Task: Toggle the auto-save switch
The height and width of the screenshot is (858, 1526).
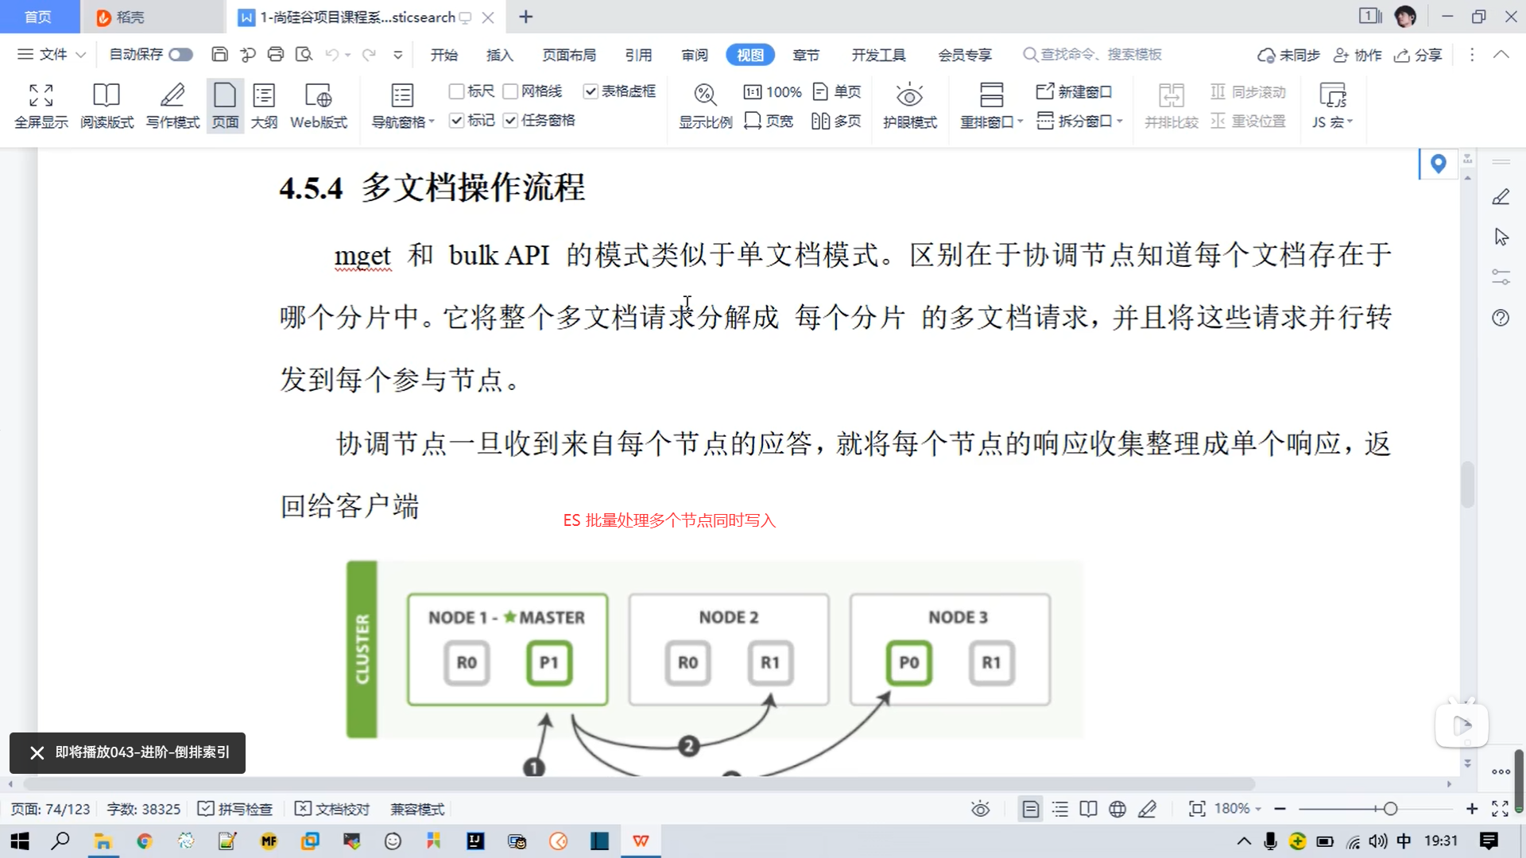Action: tap(180, 54)
